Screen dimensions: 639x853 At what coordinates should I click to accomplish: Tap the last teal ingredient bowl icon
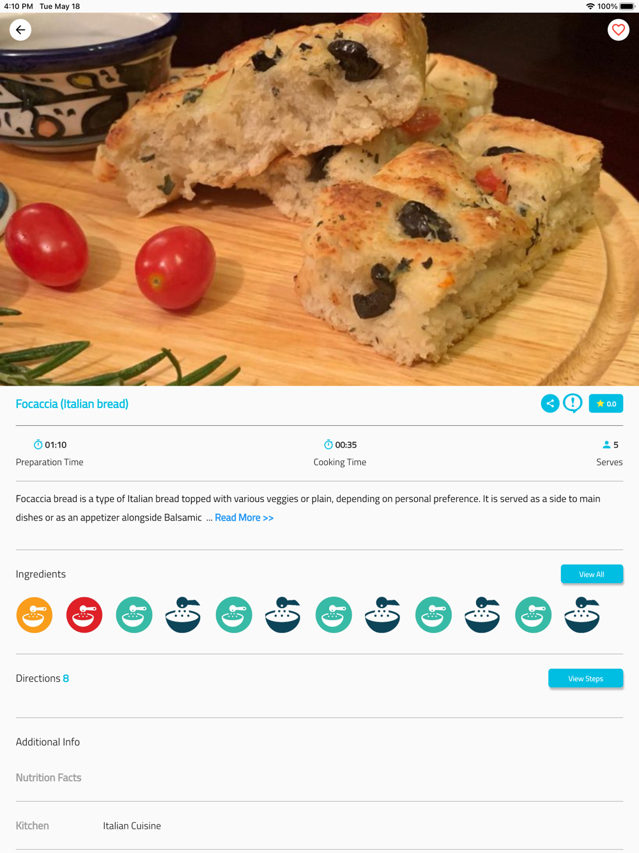point(533,615)
